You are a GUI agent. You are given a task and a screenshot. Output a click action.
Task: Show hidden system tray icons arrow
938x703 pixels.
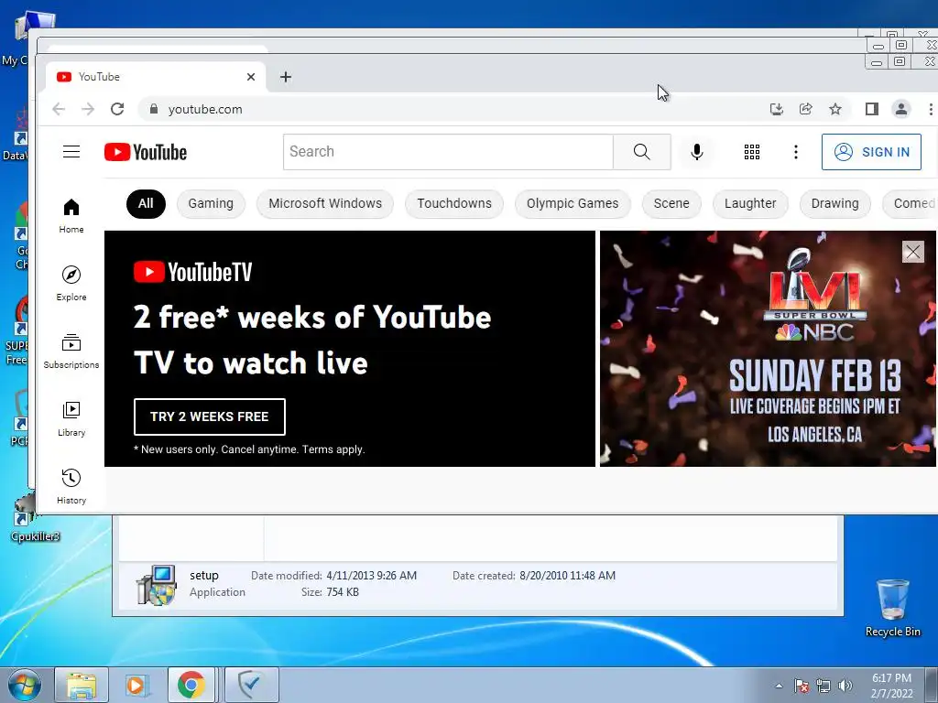[779, 686]
